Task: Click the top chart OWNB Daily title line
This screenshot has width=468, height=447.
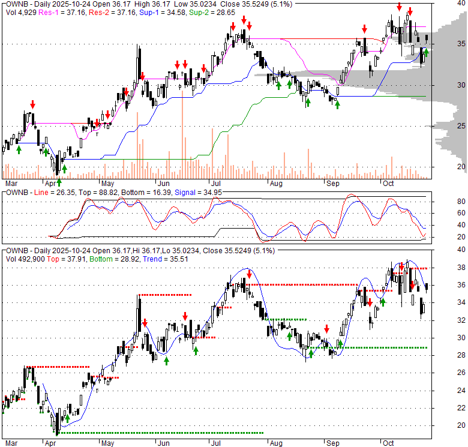Action: [x=149, y=4]
